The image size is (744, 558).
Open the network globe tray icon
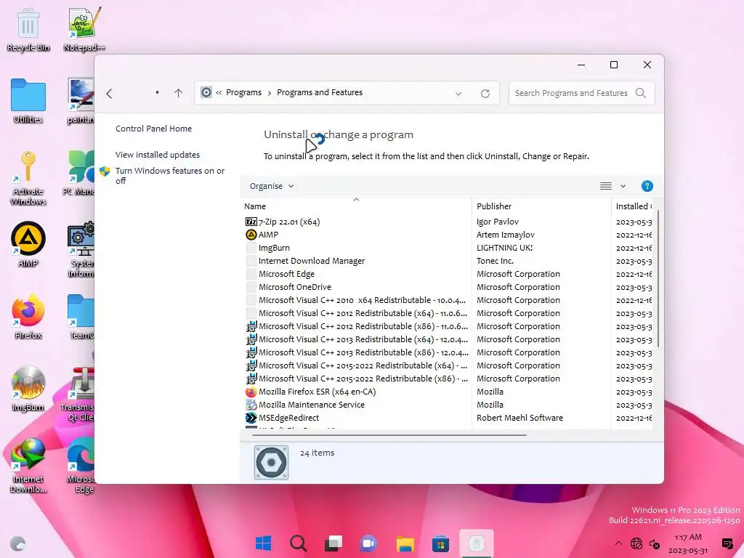636,543
